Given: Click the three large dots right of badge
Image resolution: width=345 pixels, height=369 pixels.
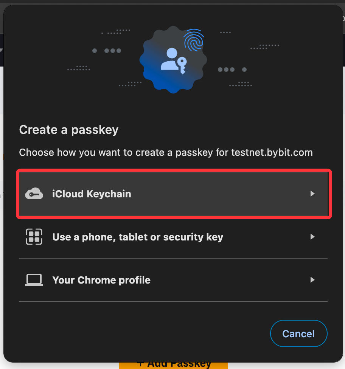Looking at the screenshot, I should tap(226, 70).
